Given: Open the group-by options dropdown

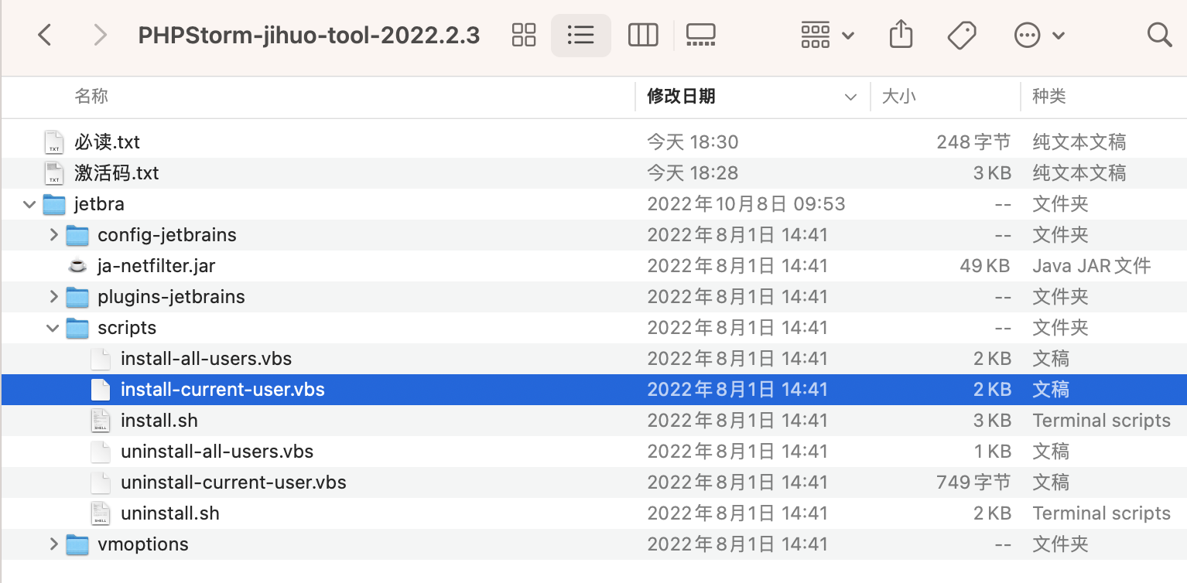Looking at the screenshot, I should (x=827, y=35).
